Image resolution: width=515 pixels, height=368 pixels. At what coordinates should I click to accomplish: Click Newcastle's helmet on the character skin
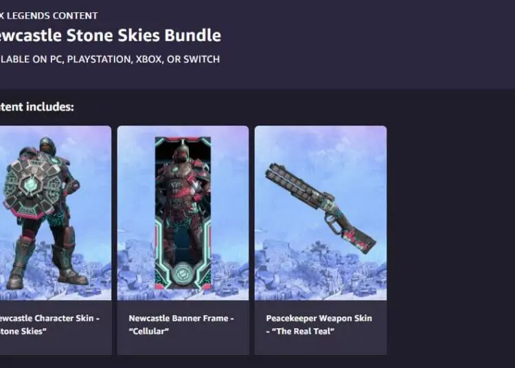[x=47, y=146]
